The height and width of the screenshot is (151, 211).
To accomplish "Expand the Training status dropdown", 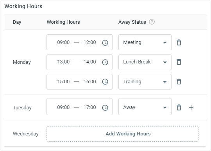I will [145, 82].
